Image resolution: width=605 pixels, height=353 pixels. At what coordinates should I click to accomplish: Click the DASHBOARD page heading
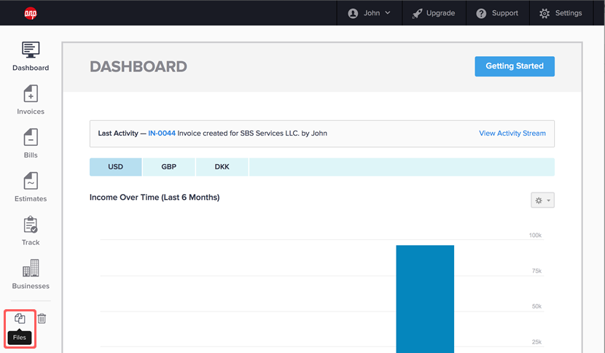[x=138, y=66]
